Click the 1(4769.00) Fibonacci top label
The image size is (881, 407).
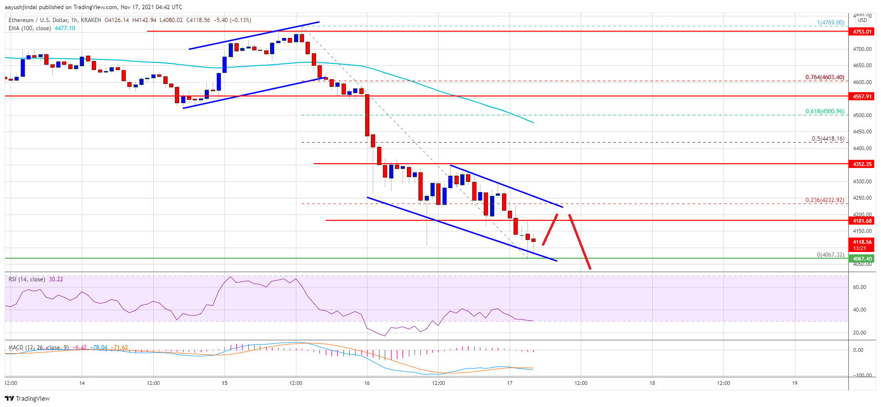(x=831, y=23)
